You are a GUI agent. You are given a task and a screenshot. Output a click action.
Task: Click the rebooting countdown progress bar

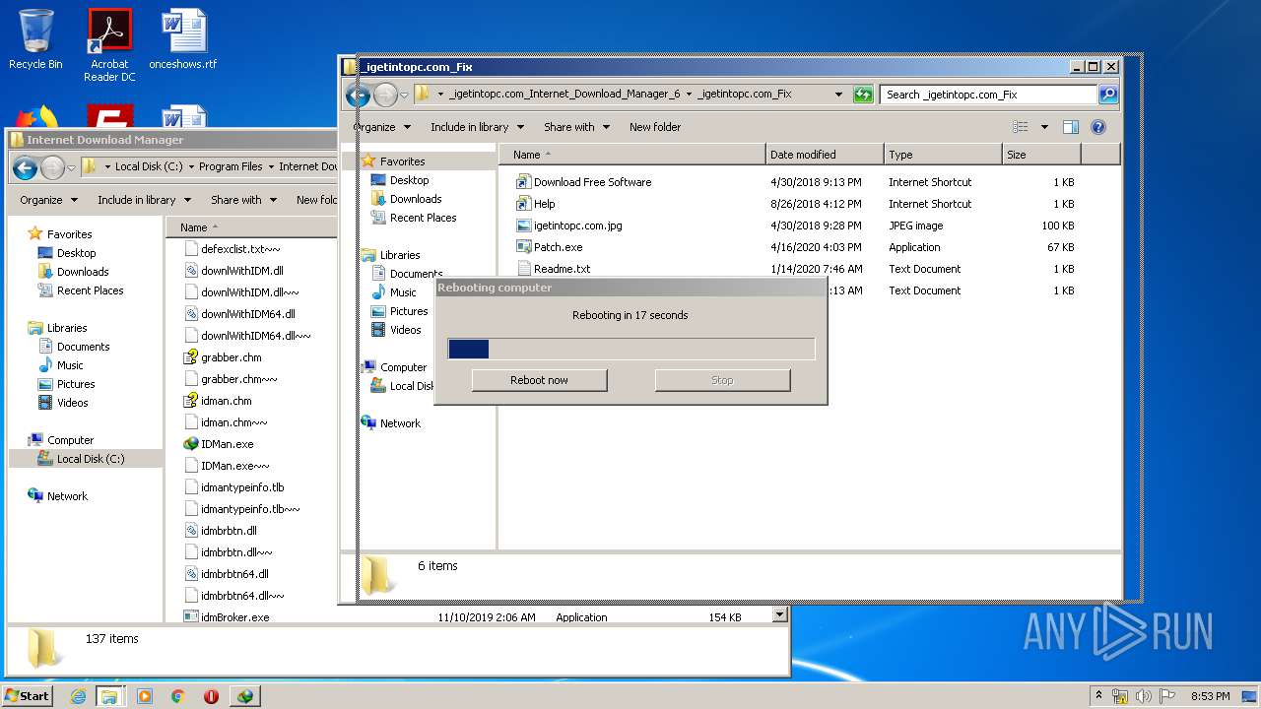pyautogui.click(x=630, y=349)
